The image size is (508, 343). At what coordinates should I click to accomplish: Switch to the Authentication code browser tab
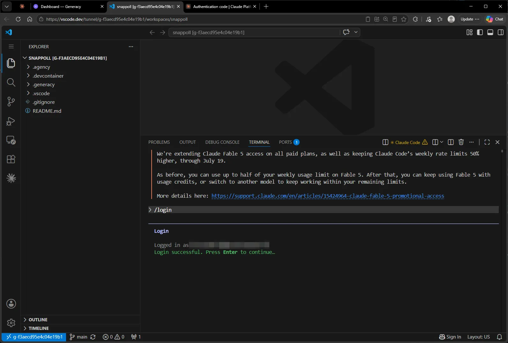(x=221, y=6)
